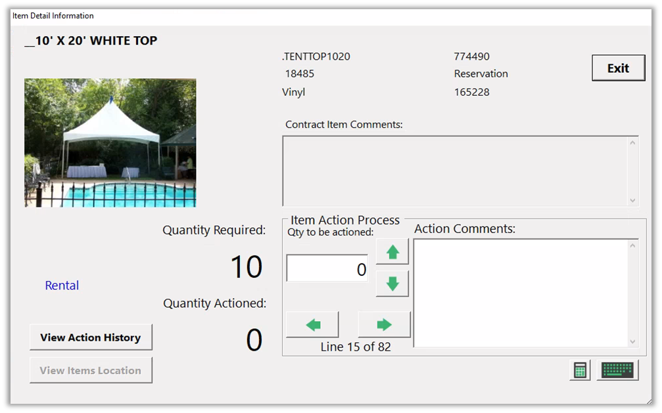Click inside the Contract Item Comments box
662x413 pixels.
click(456, 171)
